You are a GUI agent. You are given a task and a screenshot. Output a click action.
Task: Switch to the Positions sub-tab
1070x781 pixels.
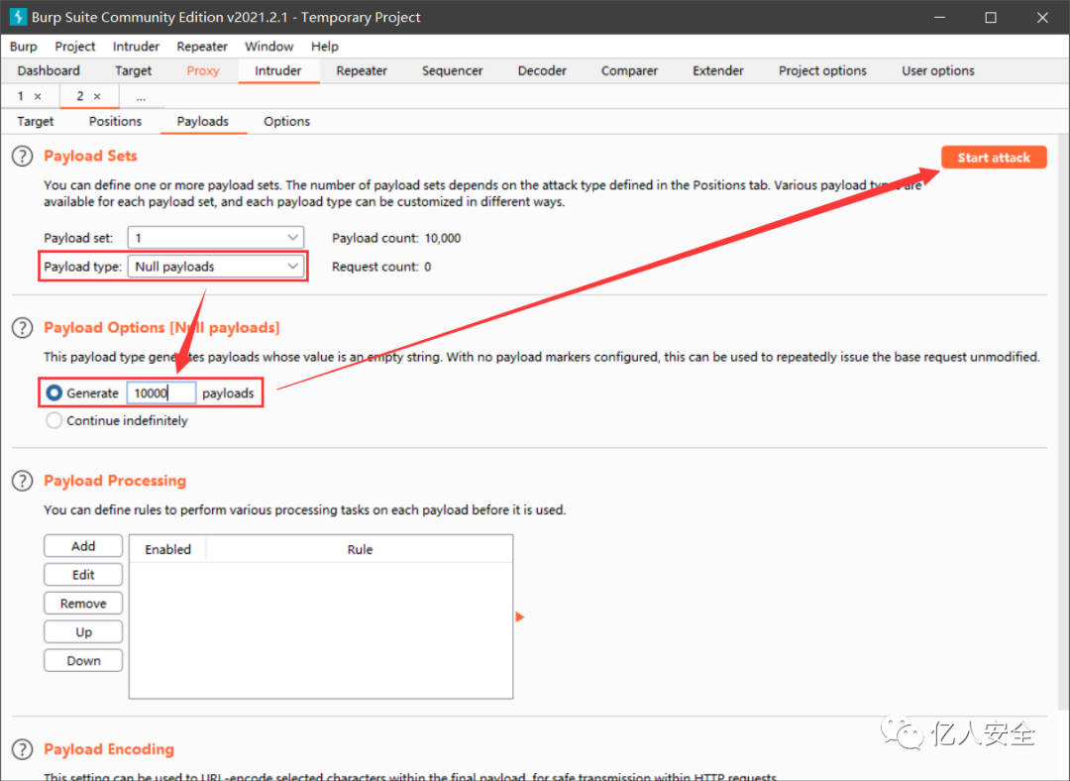click(115, 122)
